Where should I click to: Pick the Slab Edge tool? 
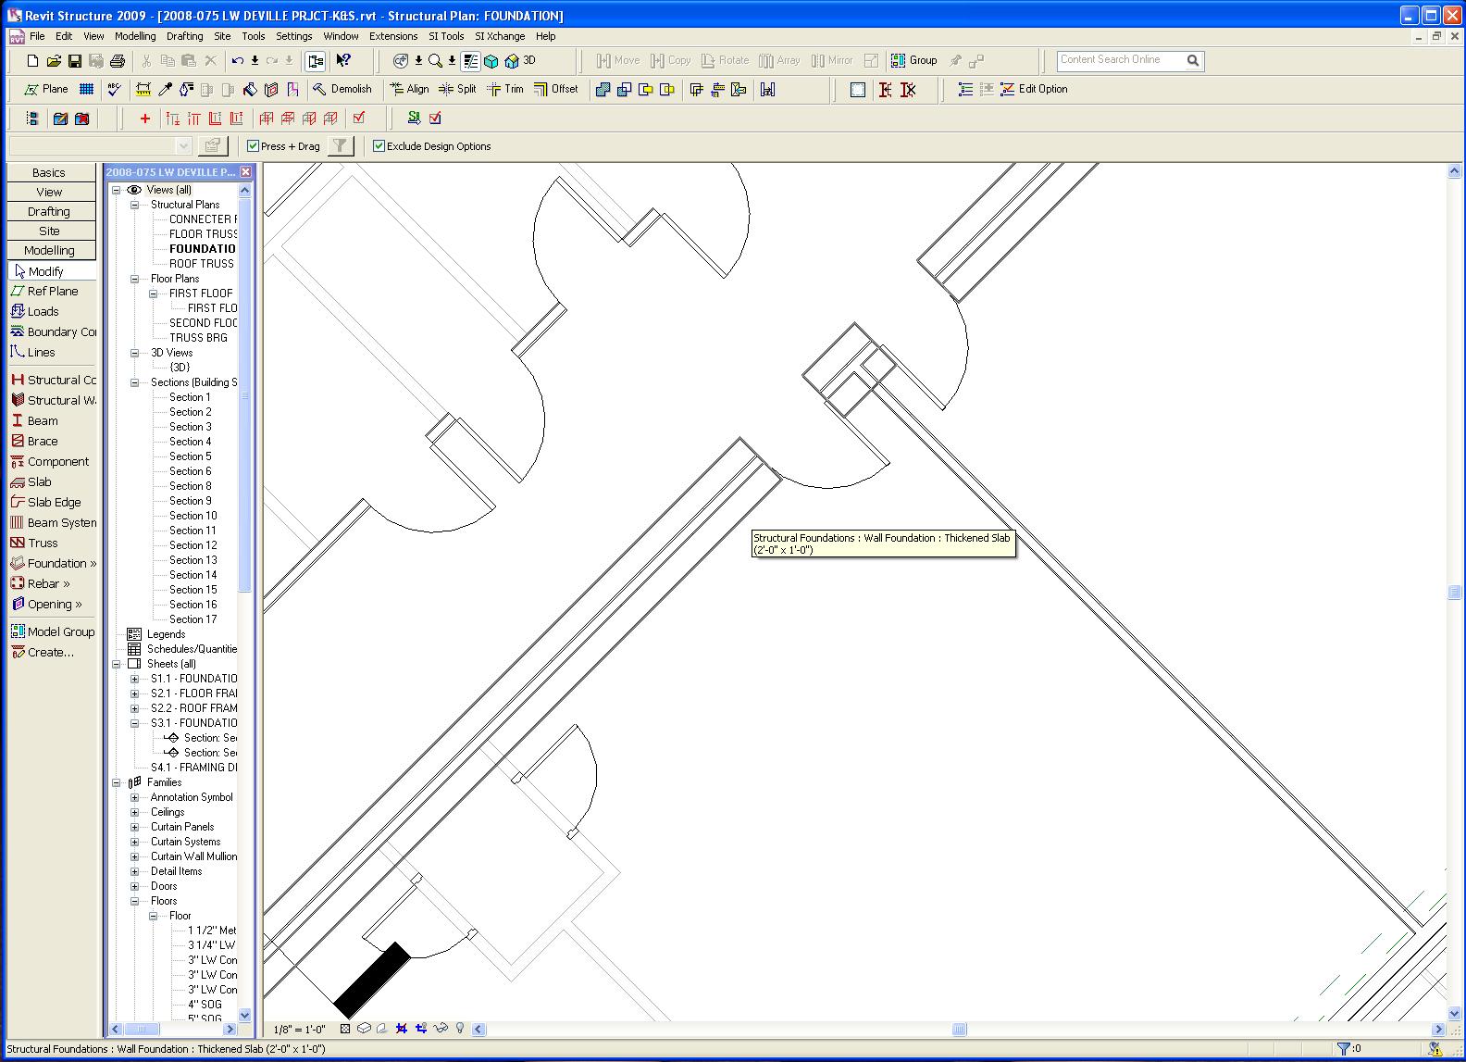(x=54, y=502)
